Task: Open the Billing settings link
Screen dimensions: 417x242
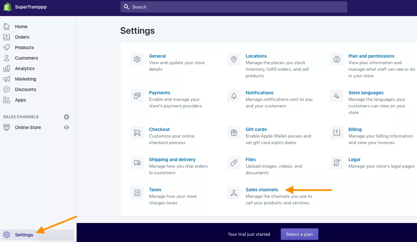Action: coord(355,129)
